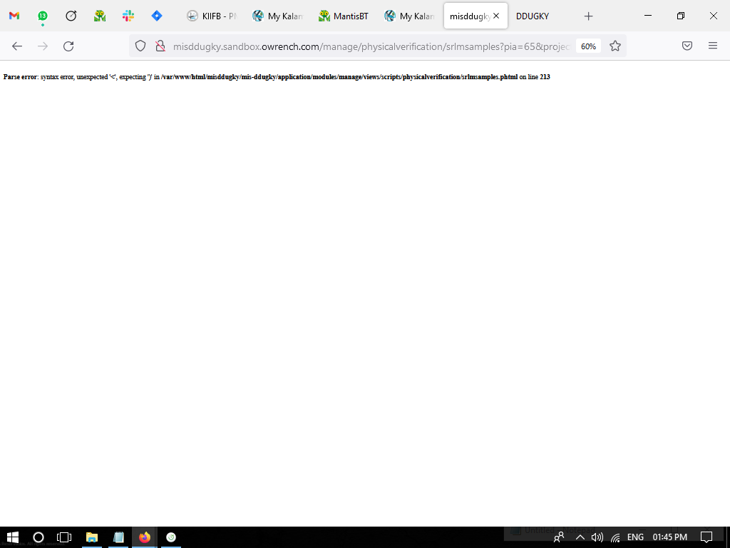Open the pinned Gmail tab
730x548 pixels.
pos(14,16)
